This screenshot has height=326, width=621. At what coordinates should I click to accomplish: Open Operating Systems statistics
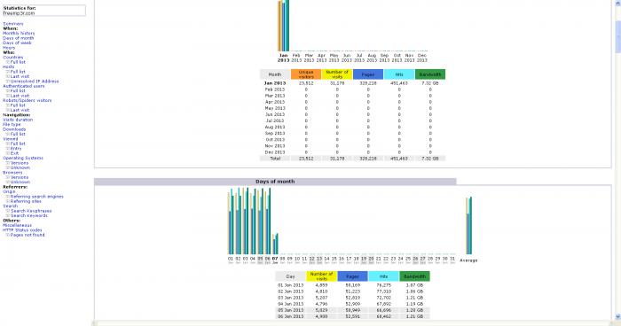(x=23, y=159)
